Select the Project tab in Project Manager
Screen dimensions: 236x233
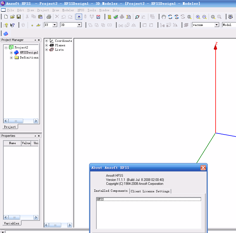10,127
